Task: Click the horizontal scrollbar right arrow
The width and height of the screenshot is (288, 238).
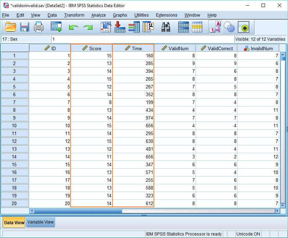Action: [277, 211]
